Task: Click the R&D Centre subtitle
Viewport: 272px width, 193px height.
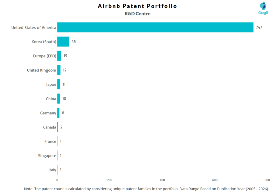Action: (137, 14)
